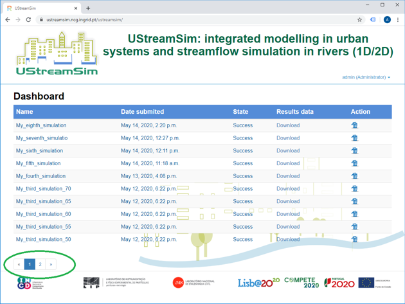Click trash icon for My_third_simulation_50
405x304 pixels.
click(x=355, y=239)
